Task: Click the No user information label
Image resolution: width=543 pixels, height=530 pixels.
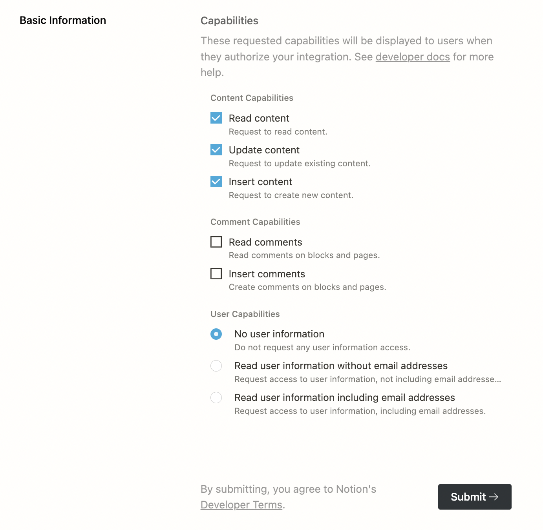Action: click(x=280, y=334)
